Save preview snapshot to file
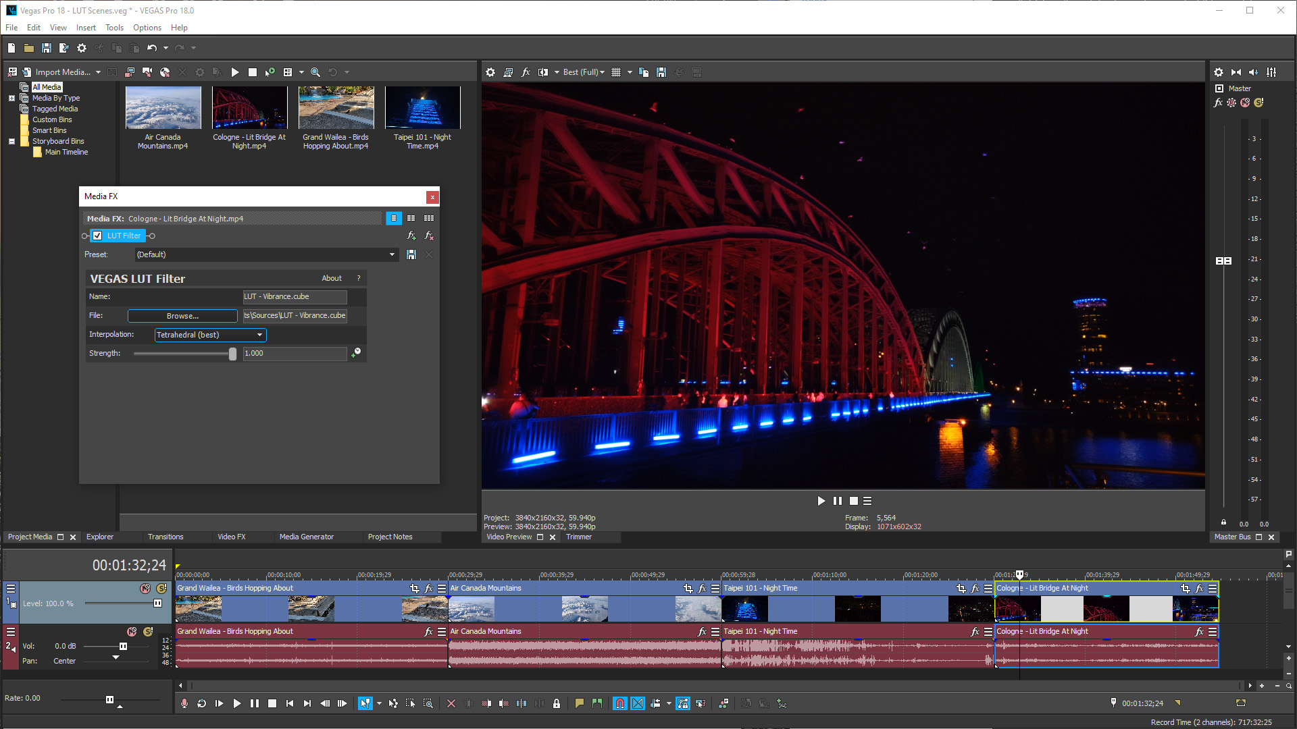The image size is (1297, 729). click(x=661, y=72)
